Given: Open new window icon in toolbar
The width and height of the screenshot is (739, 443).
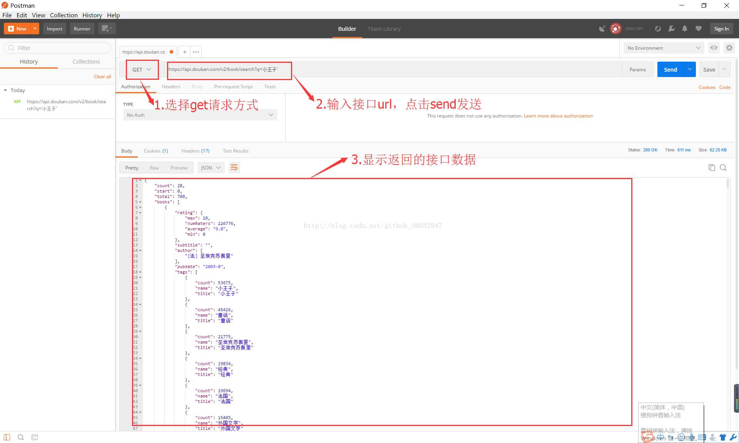Looking at the screenshot, I should [x=107, y=29].
